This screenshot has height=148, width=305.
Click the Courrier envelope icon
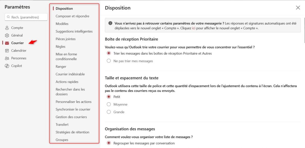(x=7, y=43)
